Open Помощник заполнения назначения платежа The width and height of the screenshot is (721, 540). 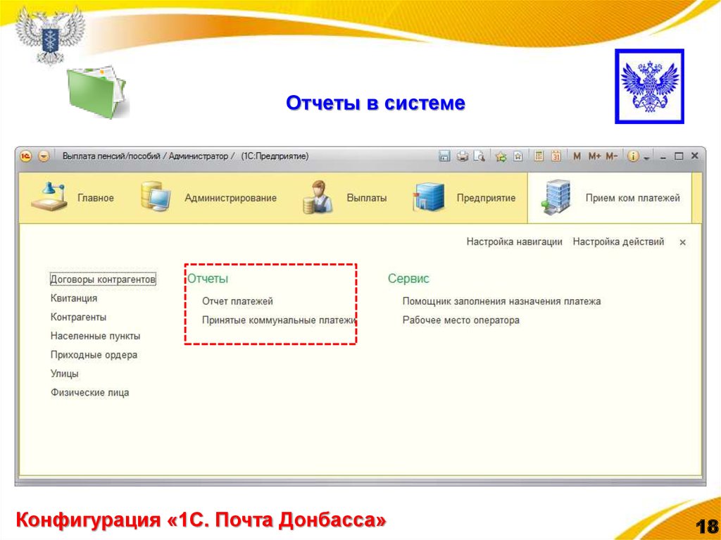tap(501, 301)
